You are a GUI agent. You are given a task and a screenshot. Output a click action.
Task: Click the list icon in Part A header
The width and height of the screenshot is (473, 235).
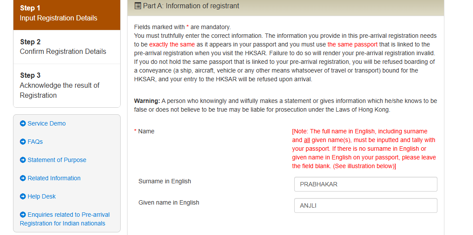pos(138,6)
